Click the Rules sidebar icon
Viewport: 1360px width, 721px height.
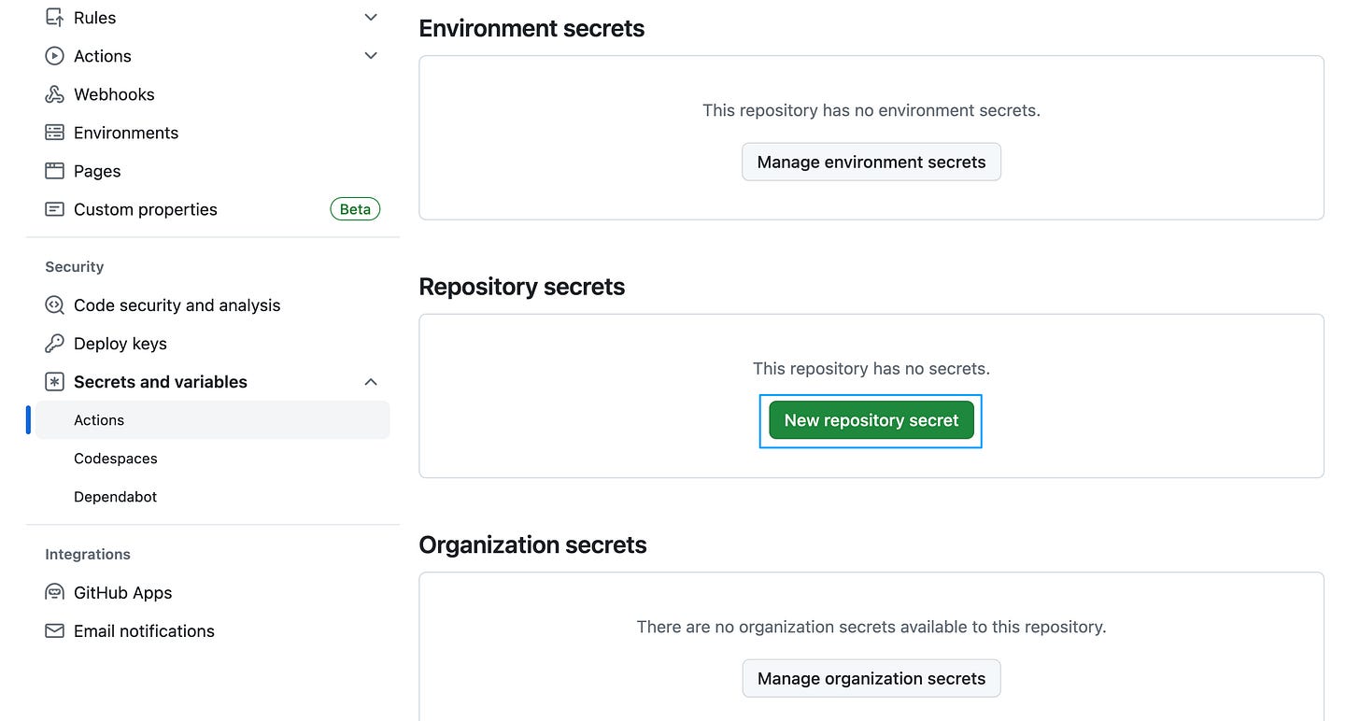click(54, 17)
